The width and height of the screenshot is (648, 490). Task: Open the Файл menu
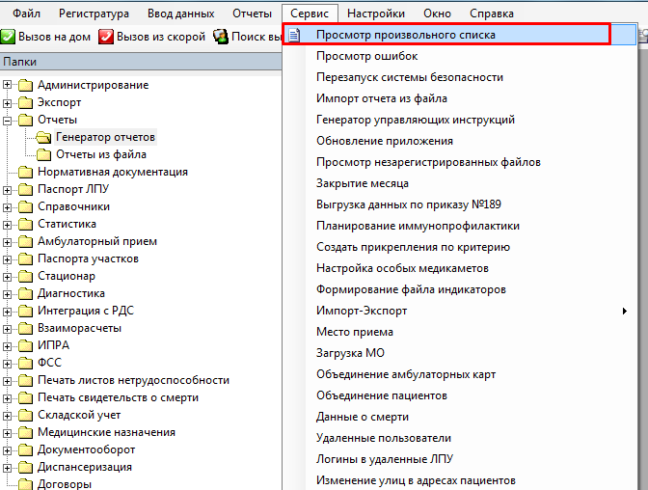point(26,14)
